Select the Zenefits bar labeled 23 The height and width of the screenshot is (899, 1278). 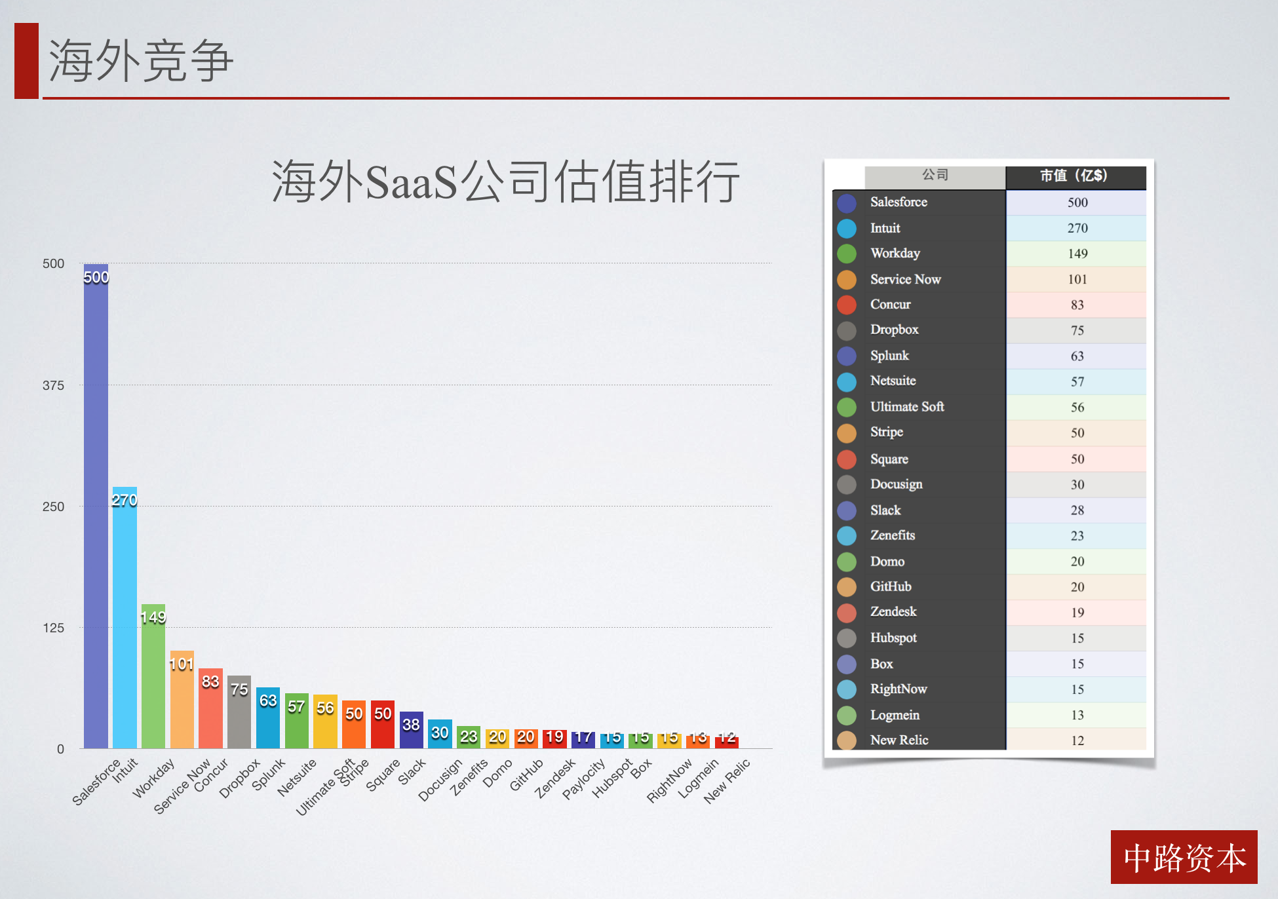tap(469, 737)
